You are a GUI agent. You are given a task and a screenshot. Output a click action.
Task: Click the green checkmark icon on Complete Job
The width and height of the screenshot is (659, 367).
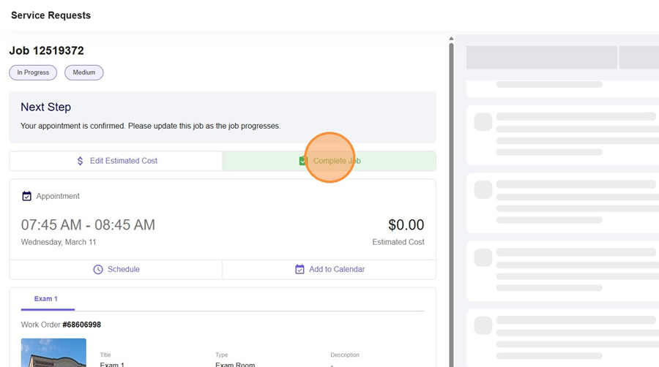[x=303, y=161]
